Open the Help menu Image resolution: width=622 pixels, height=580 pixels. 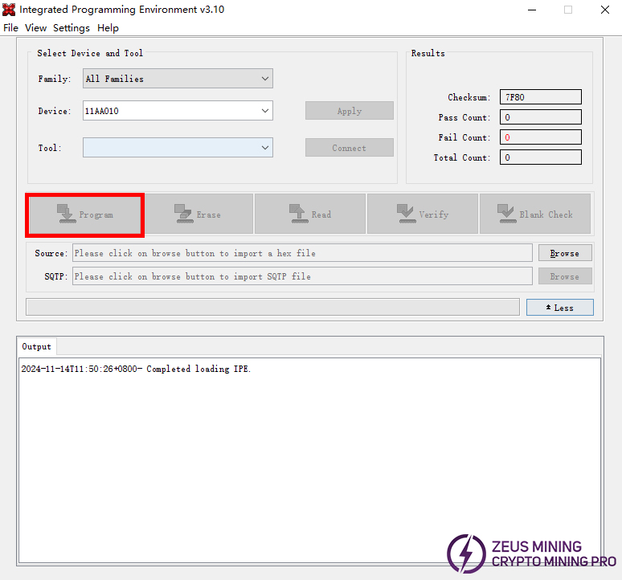pos(108,28)
